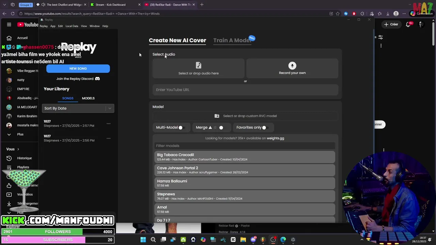This screenshot has height=245, width=436.
Task: Toggle the Merge switch
Action: coord(223,128)
